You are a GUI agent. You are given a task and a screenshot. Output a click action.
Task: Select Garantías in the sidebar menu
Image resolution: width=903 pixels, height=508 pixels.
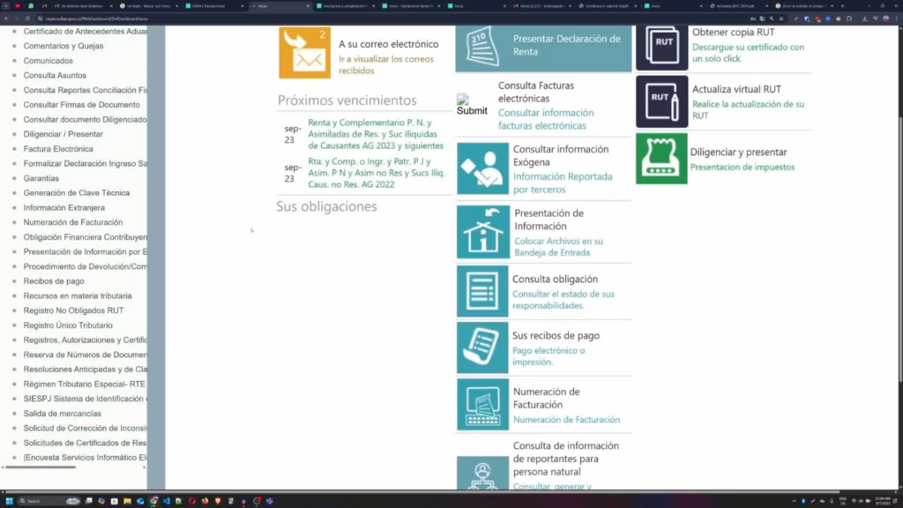[x=41, y=178]
